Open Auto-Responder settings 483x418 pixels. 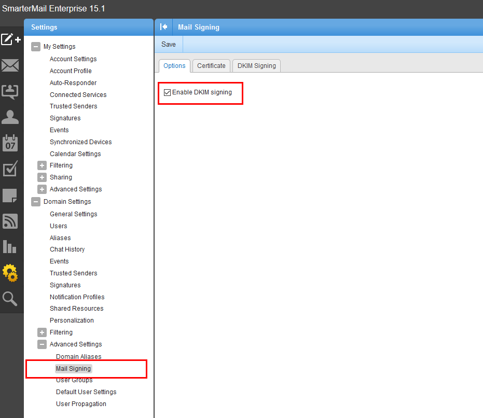tap(73, 83)
